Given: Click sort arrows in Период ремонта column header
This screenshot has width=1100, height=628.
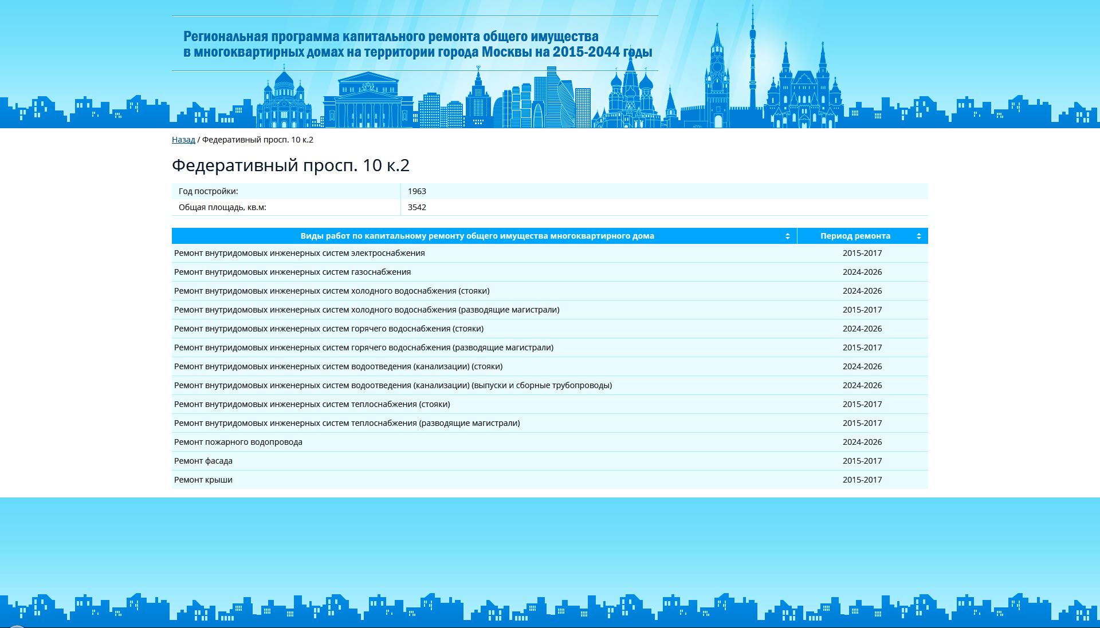Looking at the screenshot, I should click(918, 236).
